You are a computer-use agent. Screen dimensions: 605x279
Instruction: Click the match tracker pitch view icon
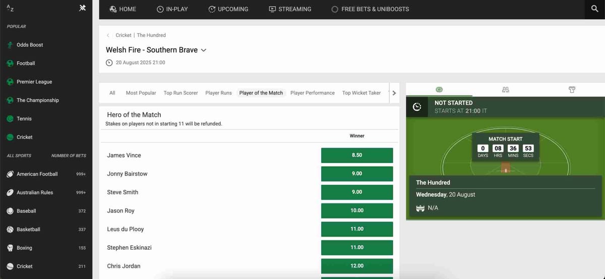439,90
